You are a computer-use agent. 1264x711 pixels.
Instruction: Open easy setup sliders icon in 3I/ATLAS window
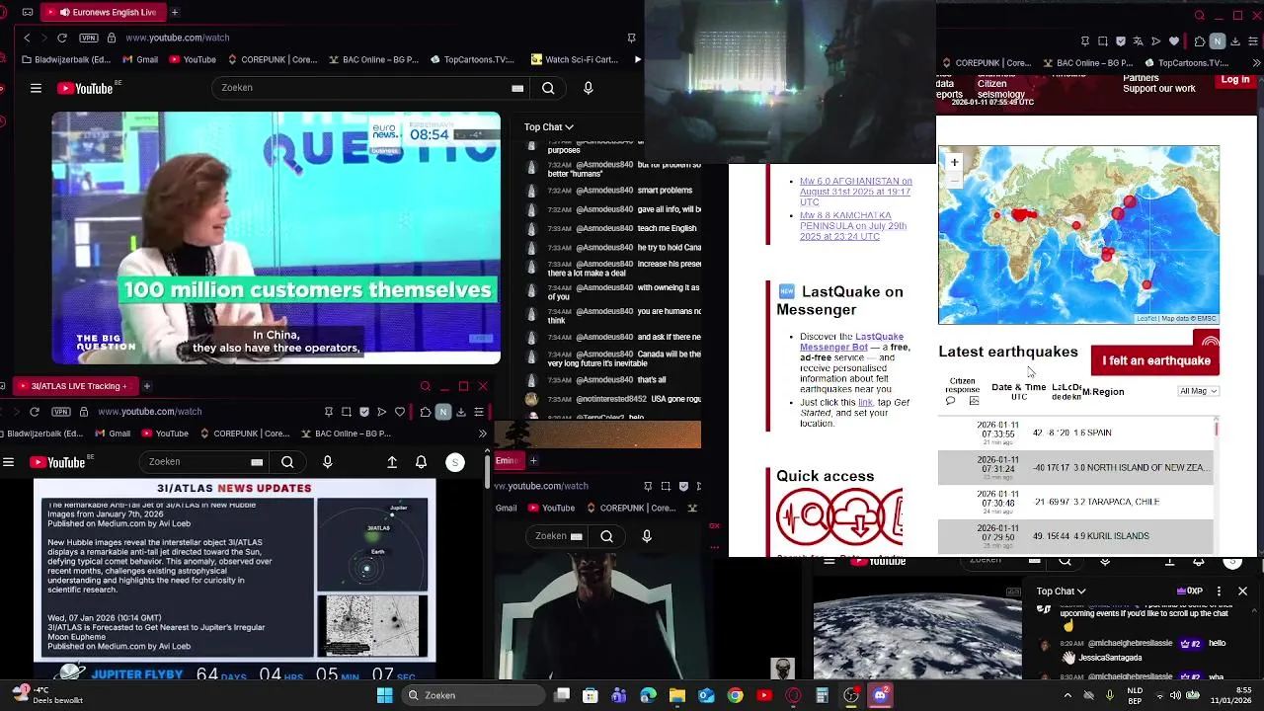click(479, 412)
